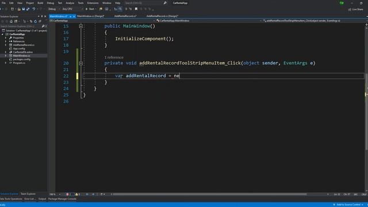
Task: Click the '1 reference' CodeLens link
Action: pos(114,57)
